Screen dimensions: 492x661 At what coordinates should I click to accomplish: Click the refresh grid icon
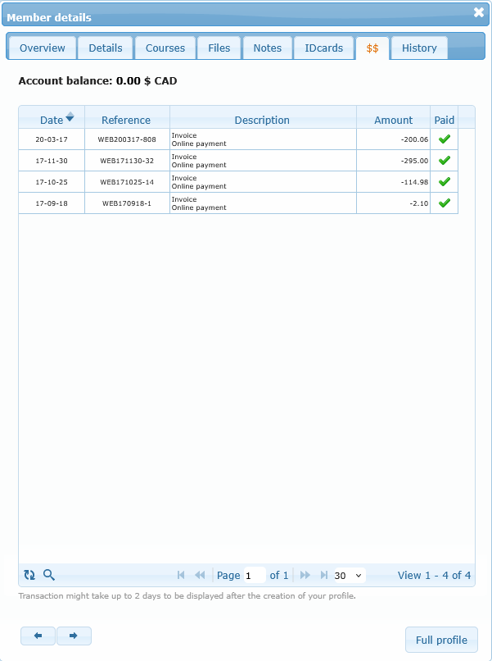[x=29, y=575]
